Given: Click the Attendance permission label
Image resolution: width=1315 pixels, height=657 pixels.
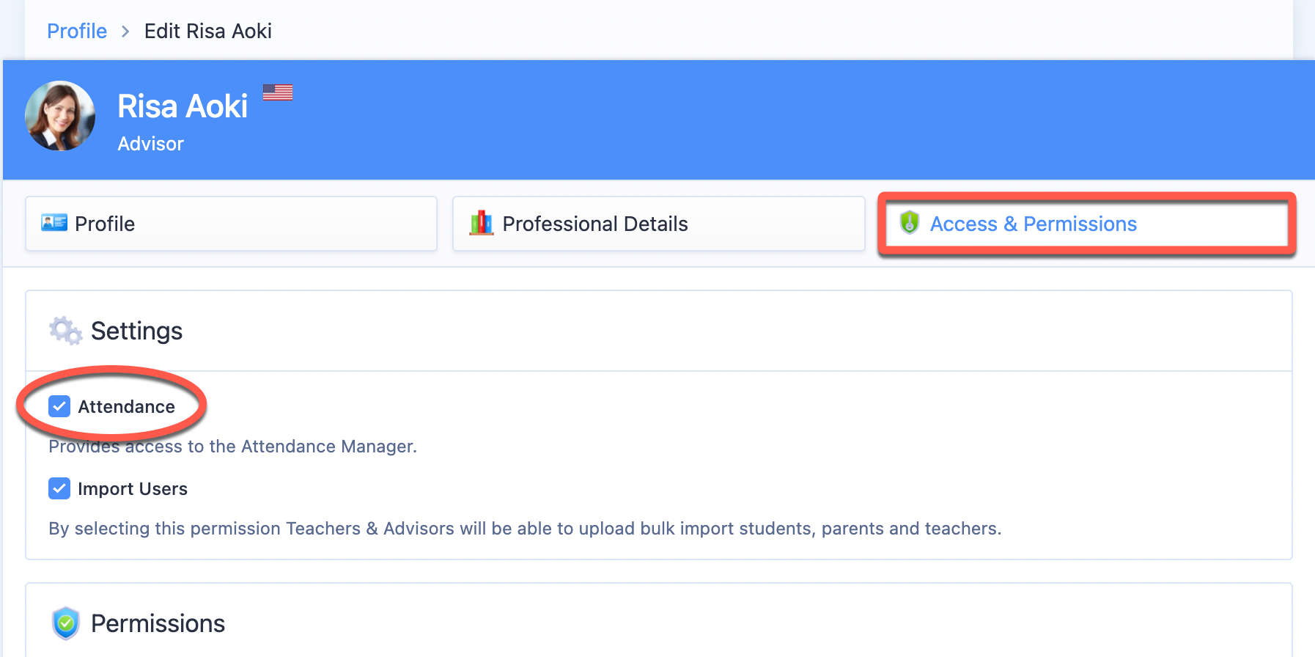Looking at the screenshot, I should (x=126, y=406).
